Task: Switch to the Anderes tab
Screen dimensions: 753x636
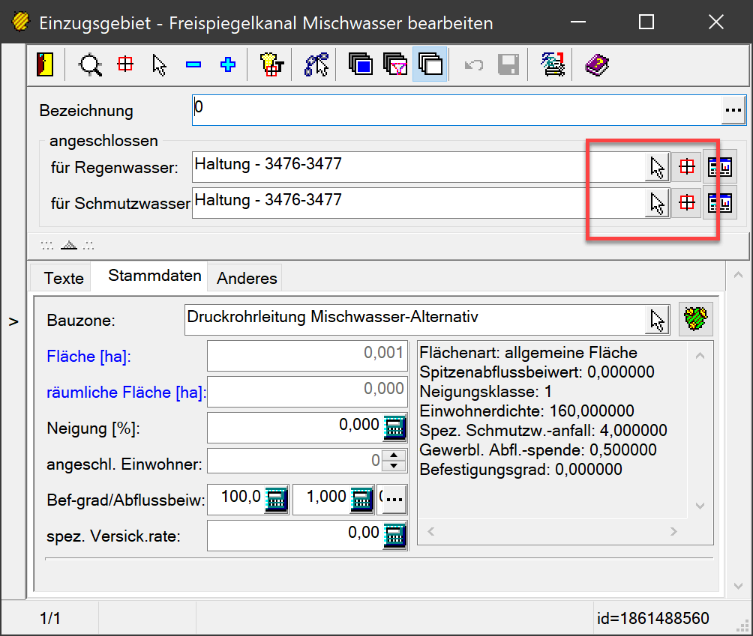Action: (247, 278)
